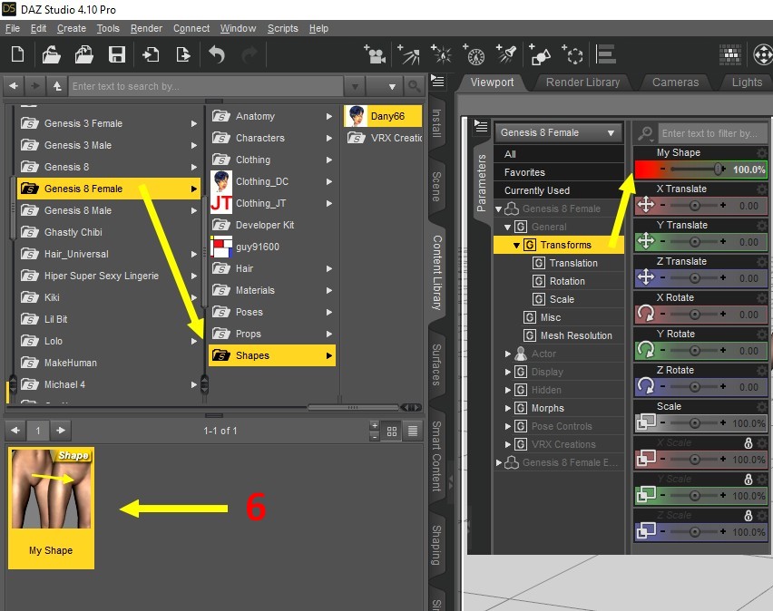Open the Content Library pane options menu
Image resolution: width=773 pixels, height=611 pixels.
point(438,81)
